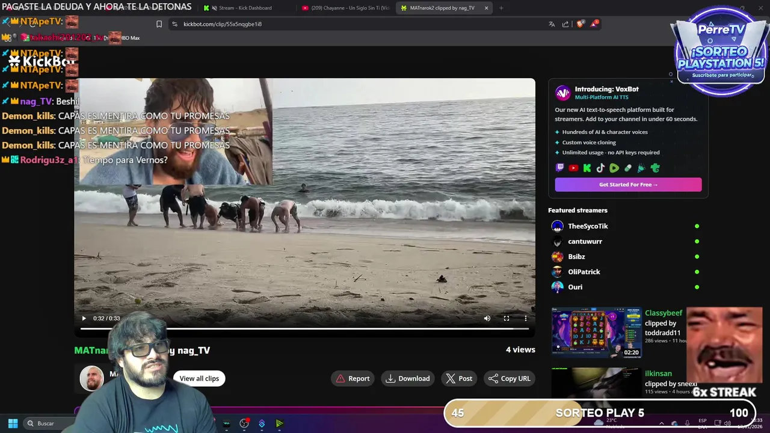This screenshot has height=433, width=770.
Task: Click the YouTube icon in VoxBot card
Action: click(x=573, y=168)
